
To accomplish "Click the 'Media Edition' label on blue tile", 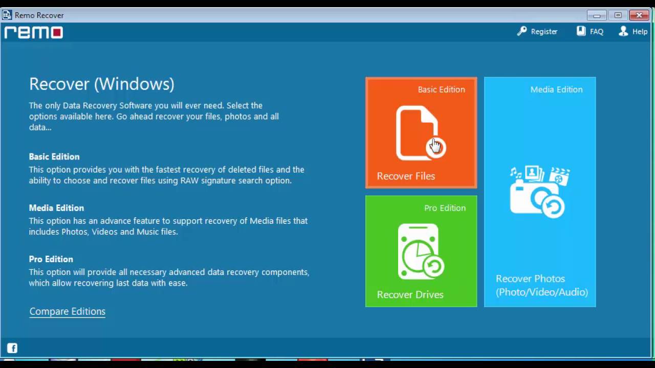I will coord(556,89).
